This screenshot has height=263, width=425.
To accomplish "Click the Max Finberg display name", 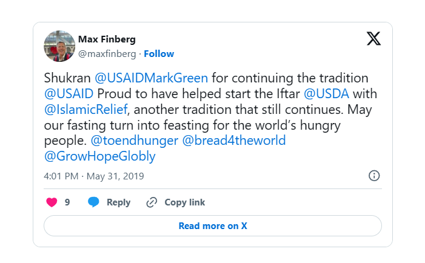I will pyautogui.click(x=107, y=39).
